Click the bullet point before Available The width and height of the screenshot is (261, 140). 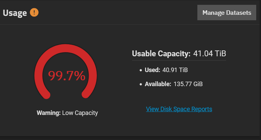click(141, 84)
